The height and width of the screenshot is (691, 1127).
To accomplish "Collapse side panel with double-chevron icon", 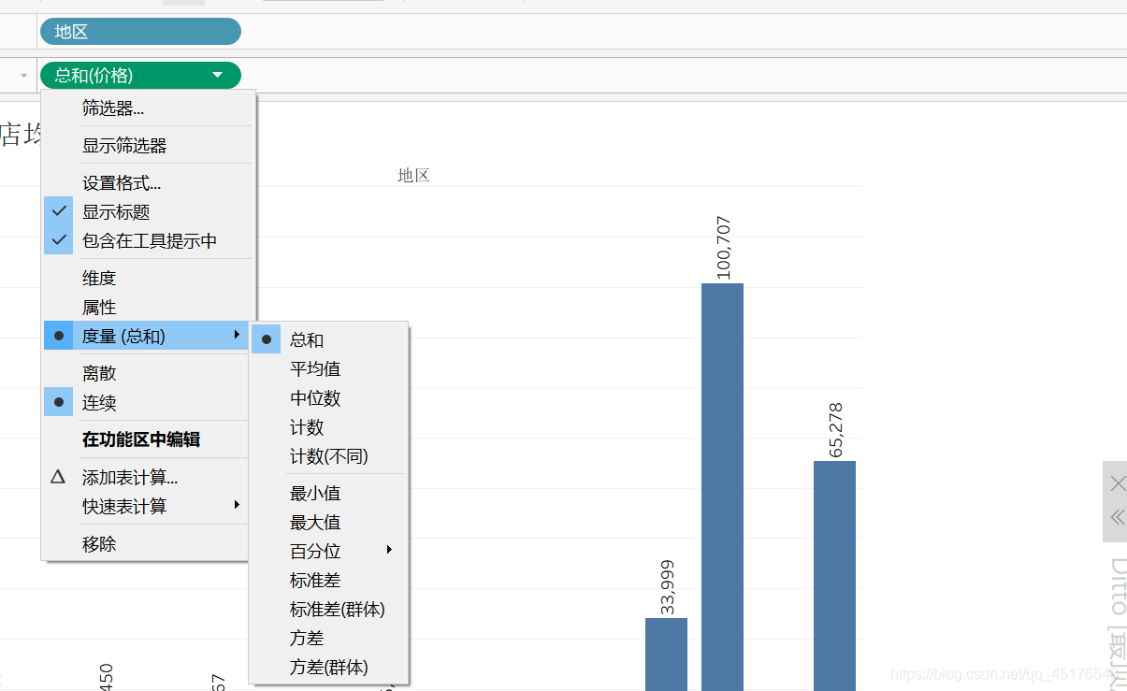I will [x=1118, y=517].
